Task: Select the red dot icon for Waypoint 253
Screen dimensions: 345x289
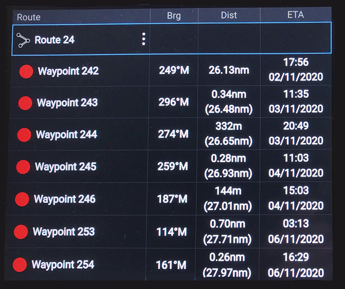Action: (x=21, y=232)
